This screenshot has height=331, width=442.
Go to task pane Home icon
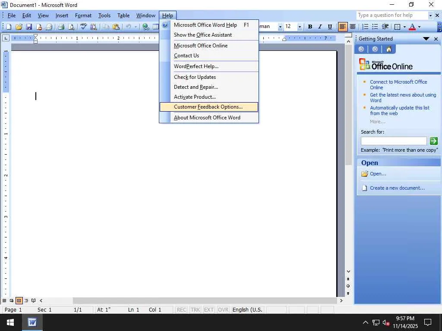(389, 49)
